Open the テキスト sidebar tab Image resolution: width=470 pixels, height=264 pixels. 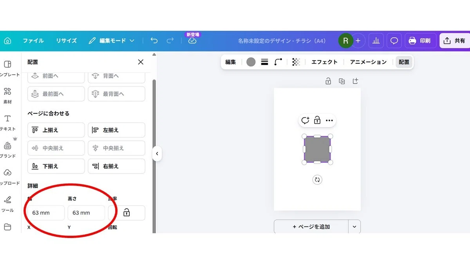pos(7,122)
